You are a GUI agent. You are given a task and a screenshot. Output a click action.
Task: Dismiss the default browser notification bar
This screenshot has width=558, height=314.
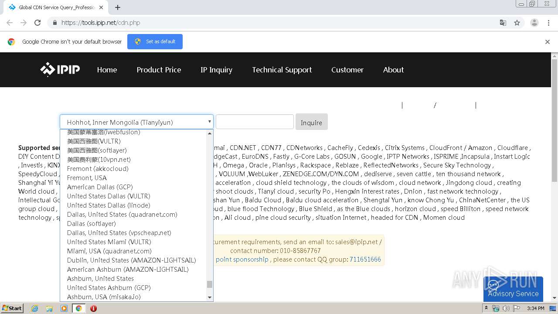(548, 42)
